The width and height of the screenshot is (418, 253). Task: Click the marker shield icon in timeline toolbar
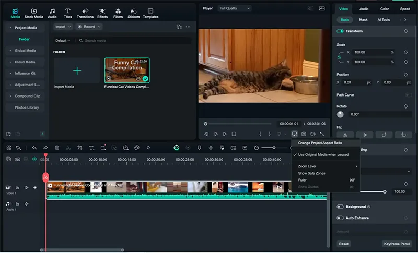tap(199, 148)
